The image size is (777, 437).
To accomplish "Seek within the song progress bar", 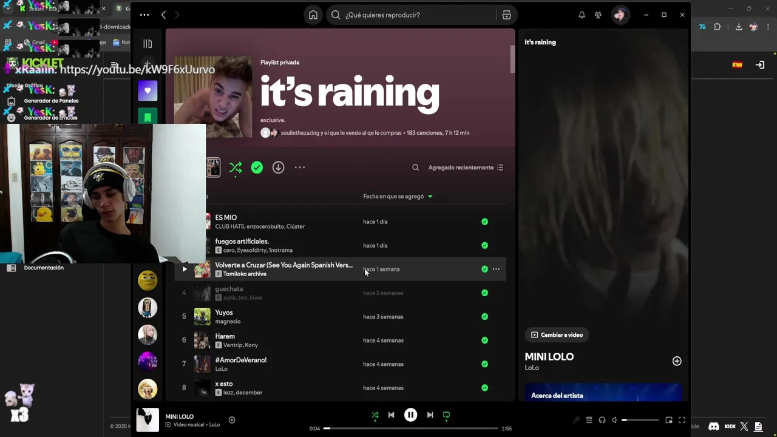I will [410, 429].
